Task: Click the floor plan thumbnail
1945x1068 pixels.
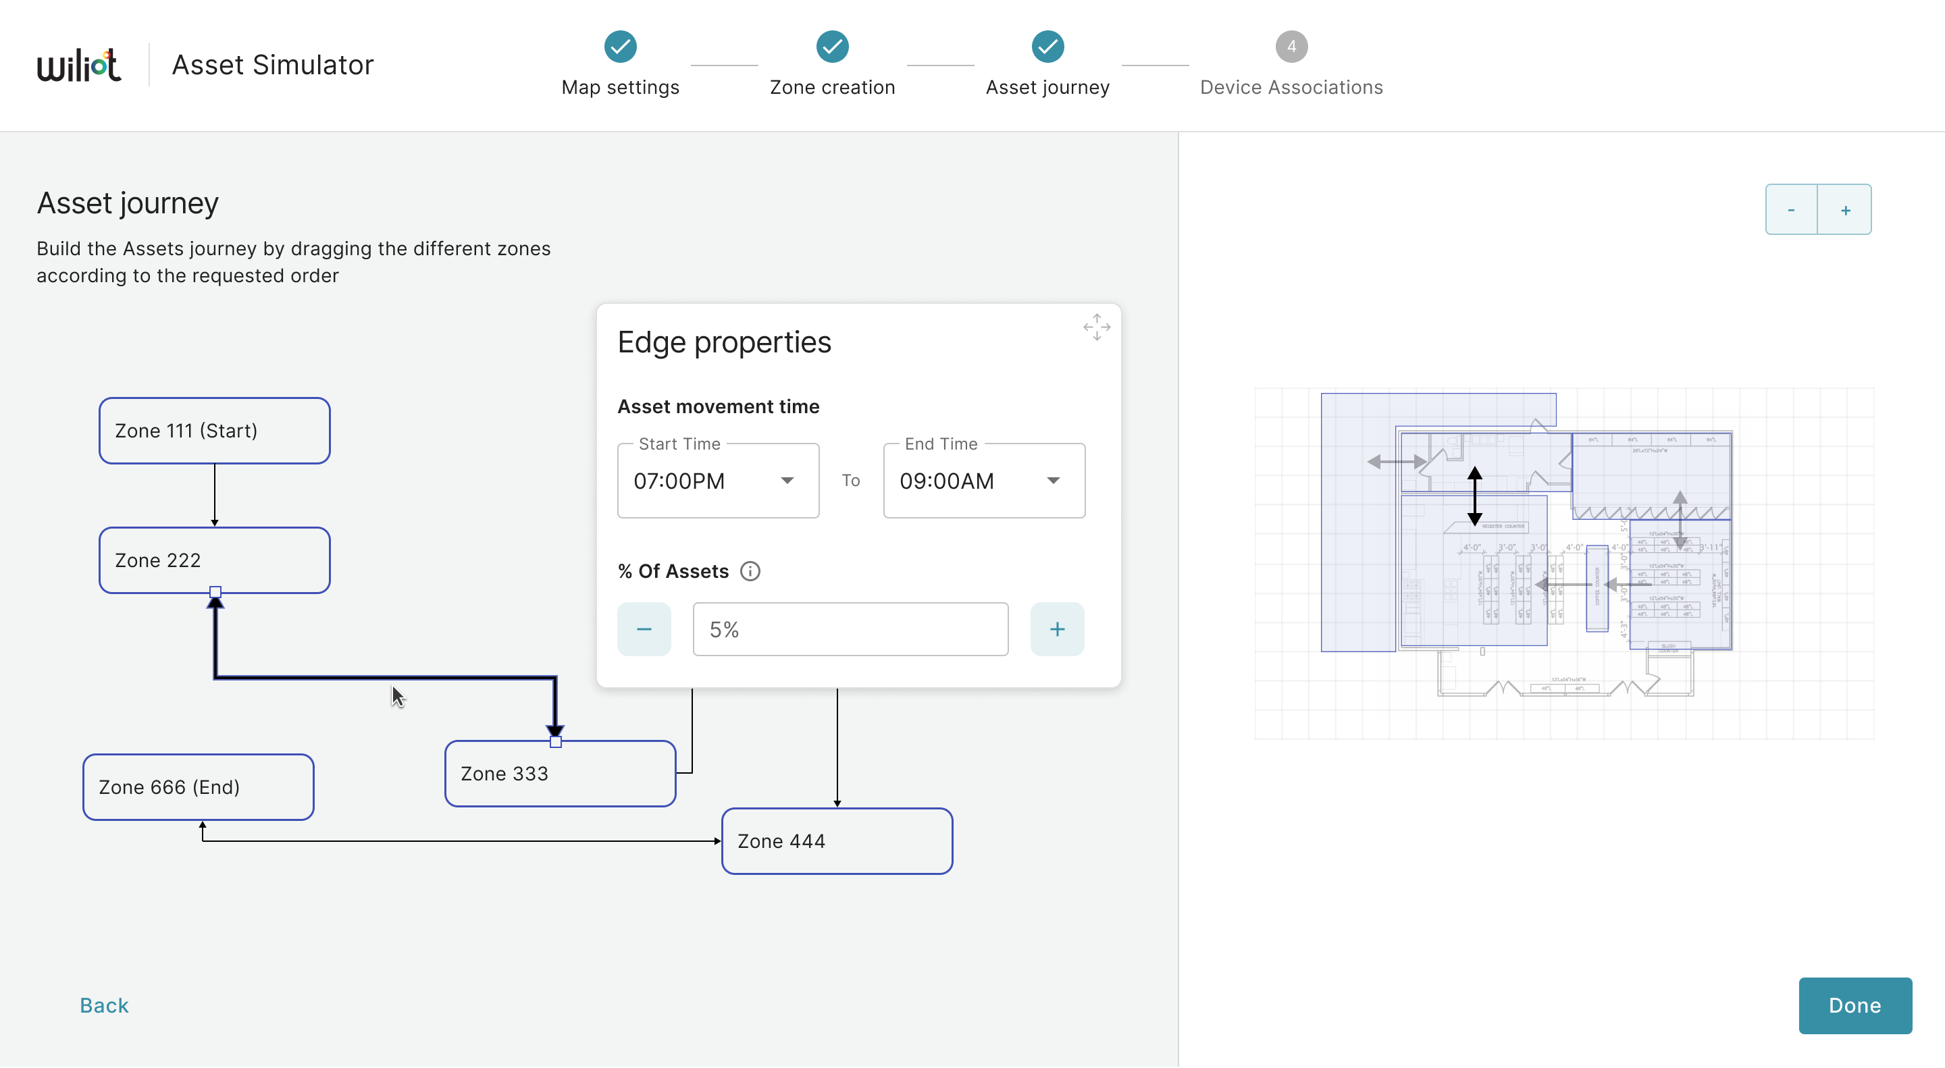Action: 1563,563
